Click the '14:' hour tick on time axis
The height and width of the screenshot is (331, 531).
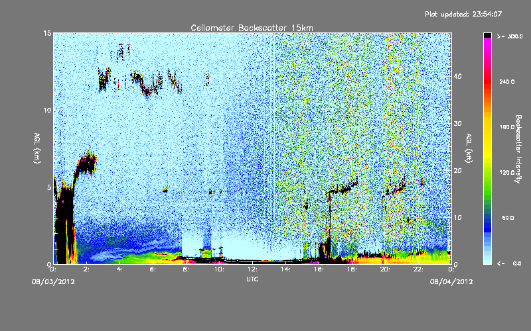pos(285,269)
